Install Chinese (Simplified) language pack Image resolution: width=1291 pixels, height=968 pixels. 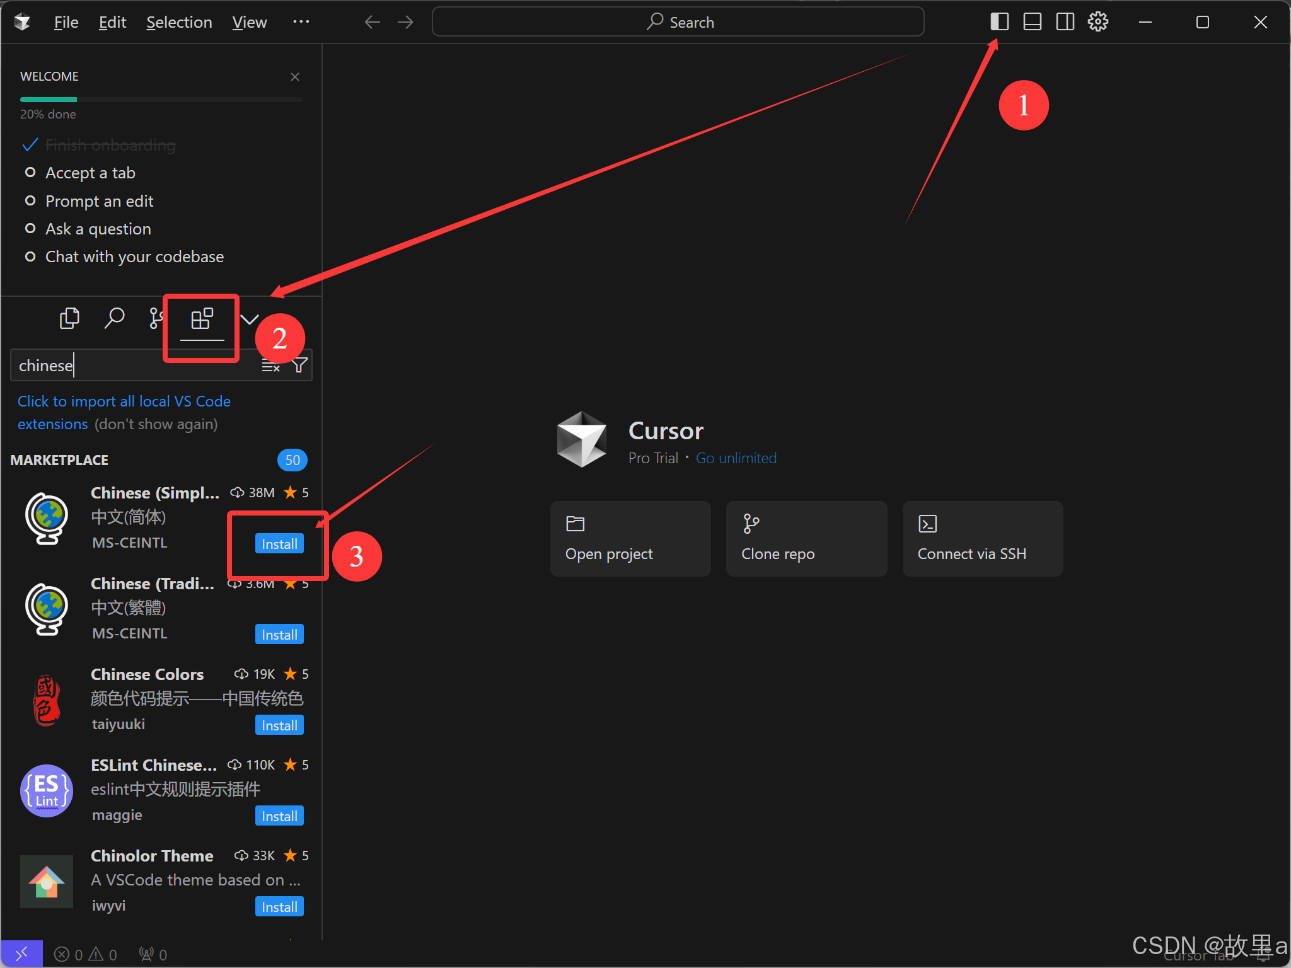(279, 544)
